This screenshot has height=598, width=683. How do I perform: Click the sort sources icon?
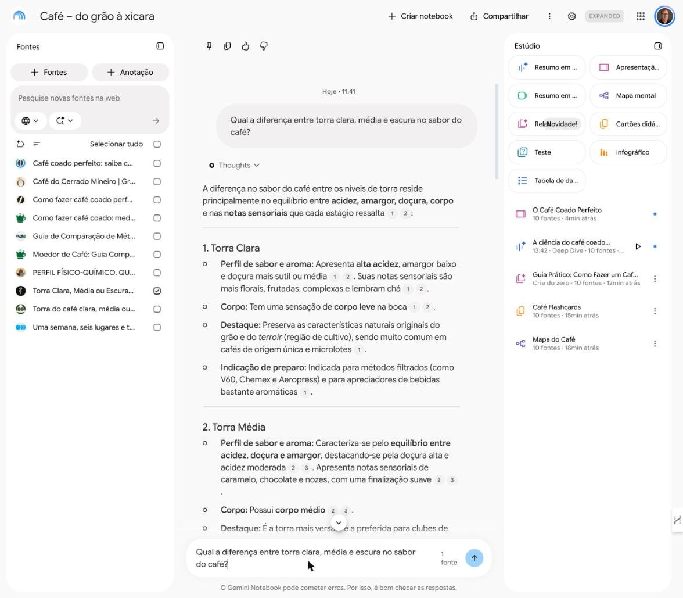pos(37,144)
